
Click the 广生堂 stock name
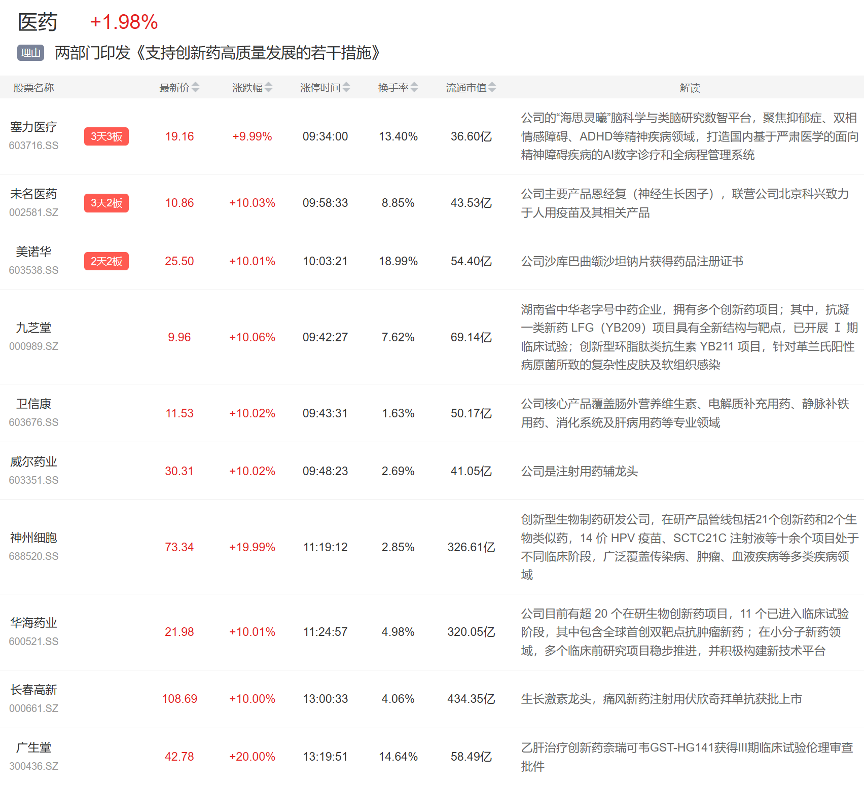tap(33, 747)
